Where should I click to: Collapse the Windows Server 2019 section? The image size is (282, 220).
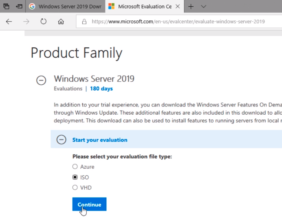click(41, 80)
